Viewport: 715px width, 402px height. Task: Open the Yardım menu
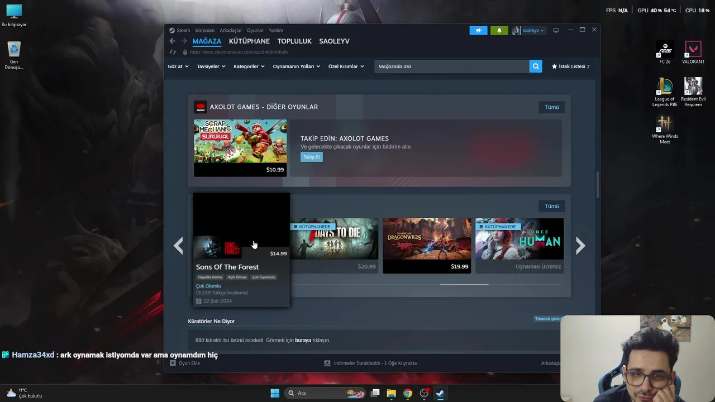click(x=276, y=31)
